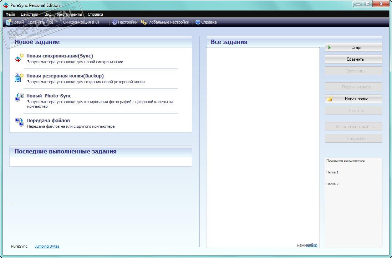Click the выбор link in task list
The image size is (392, 258).
coord(312,245)
